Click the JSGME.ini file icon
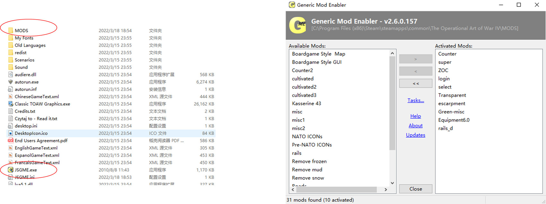The width and height of the screenshot is (546, 204). click(x=11, y=177)
